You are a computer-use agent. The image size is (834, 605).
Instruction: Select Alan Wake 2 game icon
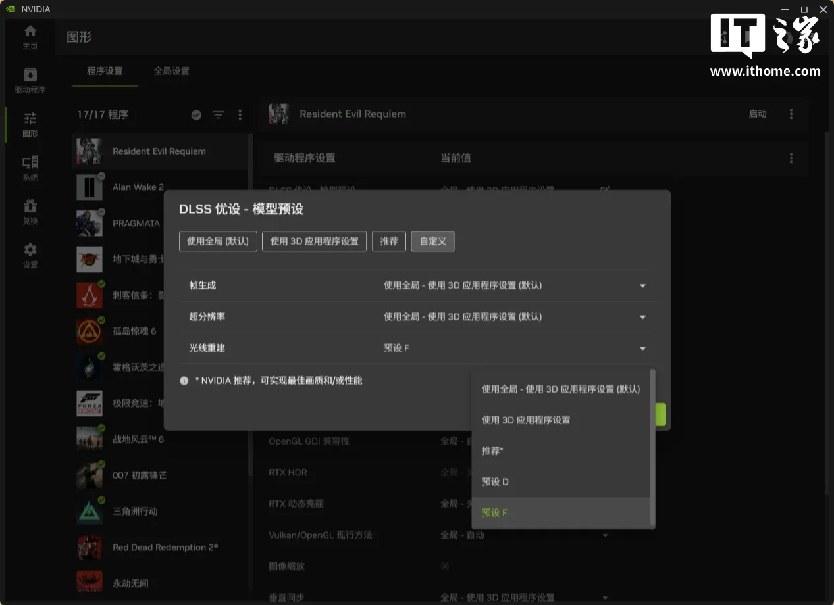click(90, 187)
